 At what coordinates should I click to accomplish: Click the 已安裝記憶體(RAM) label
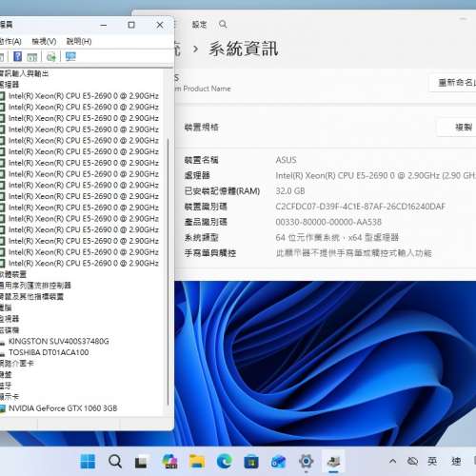coord(222,191)
